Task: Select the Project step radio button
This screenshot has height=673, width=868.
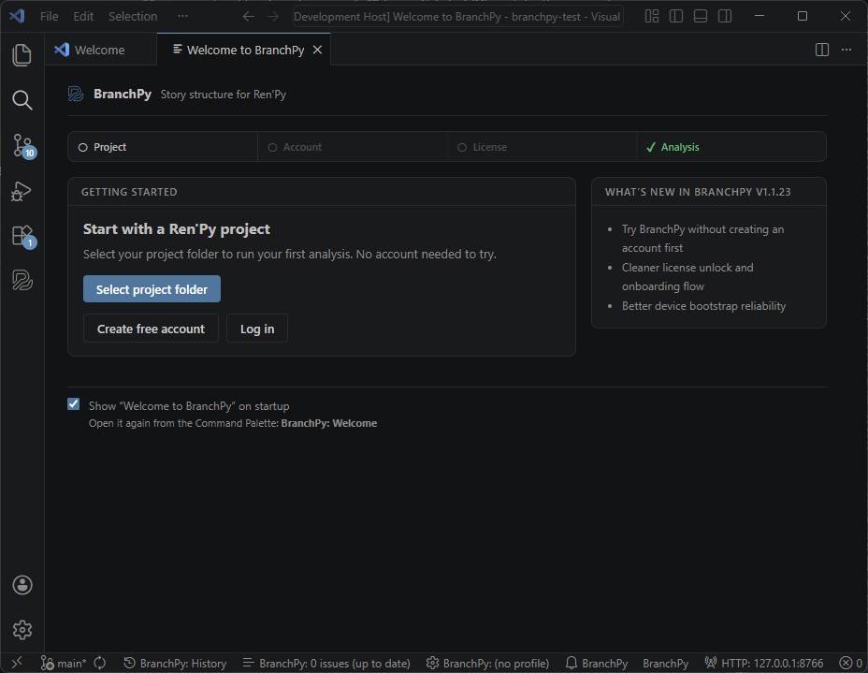Action: (85, 146)
